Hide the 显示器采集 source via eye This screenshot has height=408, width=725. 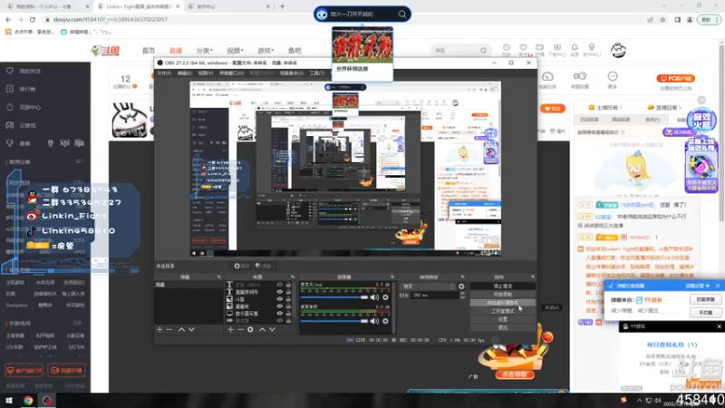click(279, 313)
